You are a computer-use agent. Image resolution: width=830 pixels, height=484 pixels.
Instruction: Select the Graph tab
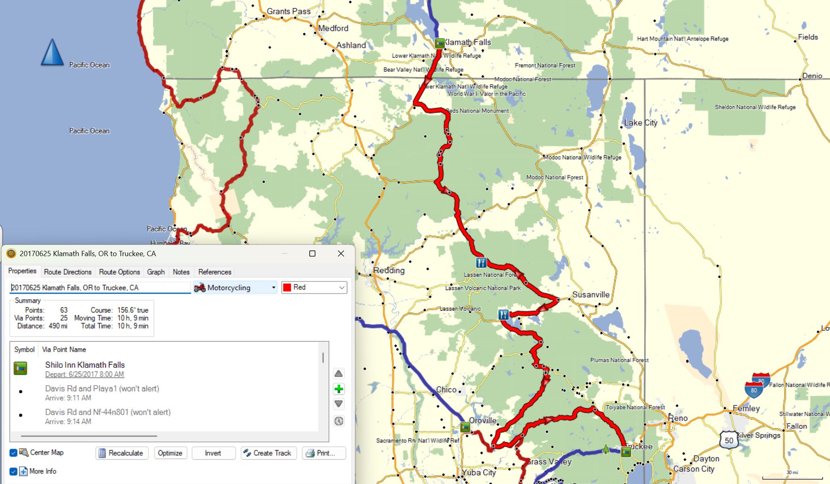(156, 272)
